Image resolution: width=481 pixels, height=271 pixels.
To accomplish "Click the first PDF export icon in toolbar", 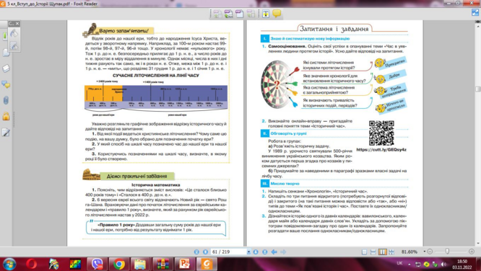I will [x=217, y=14].
